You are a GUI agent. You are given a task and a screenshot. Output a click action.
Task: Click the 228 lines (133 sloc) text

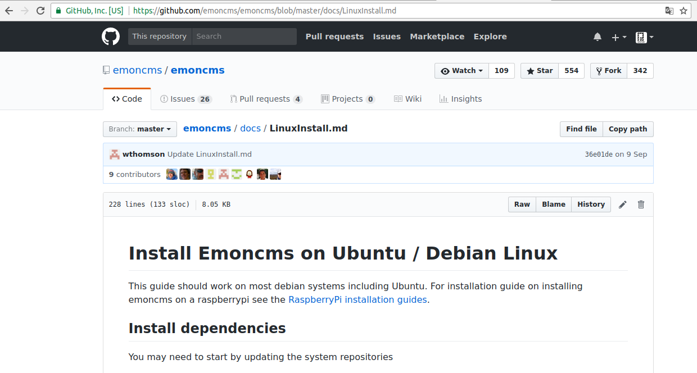tap(150, 204)
